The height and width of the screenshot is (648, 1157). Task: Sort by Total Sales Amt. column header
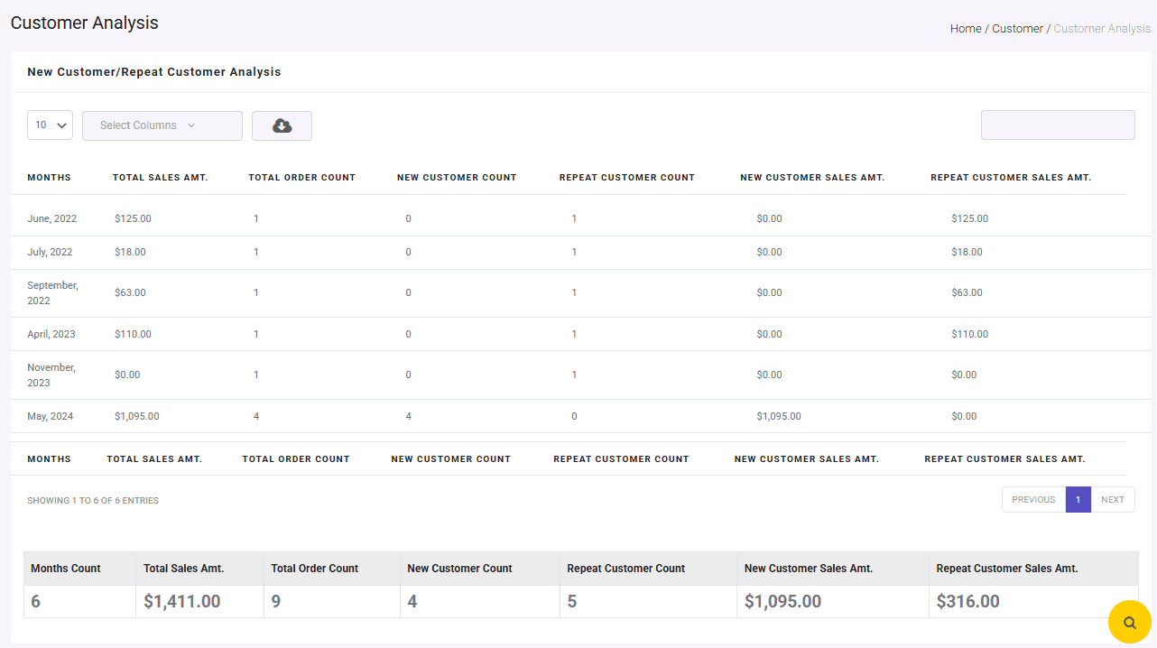160,178
